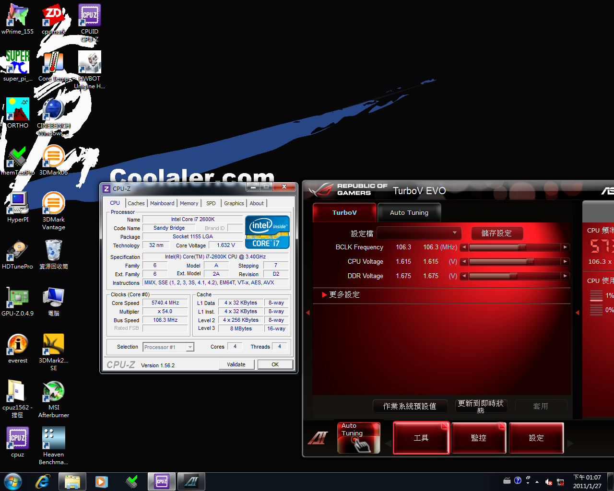This screenshot has height=491, width=614.
Task: Select the 3DMark Vantage desktop icon
Action: (x=54, y=211)
